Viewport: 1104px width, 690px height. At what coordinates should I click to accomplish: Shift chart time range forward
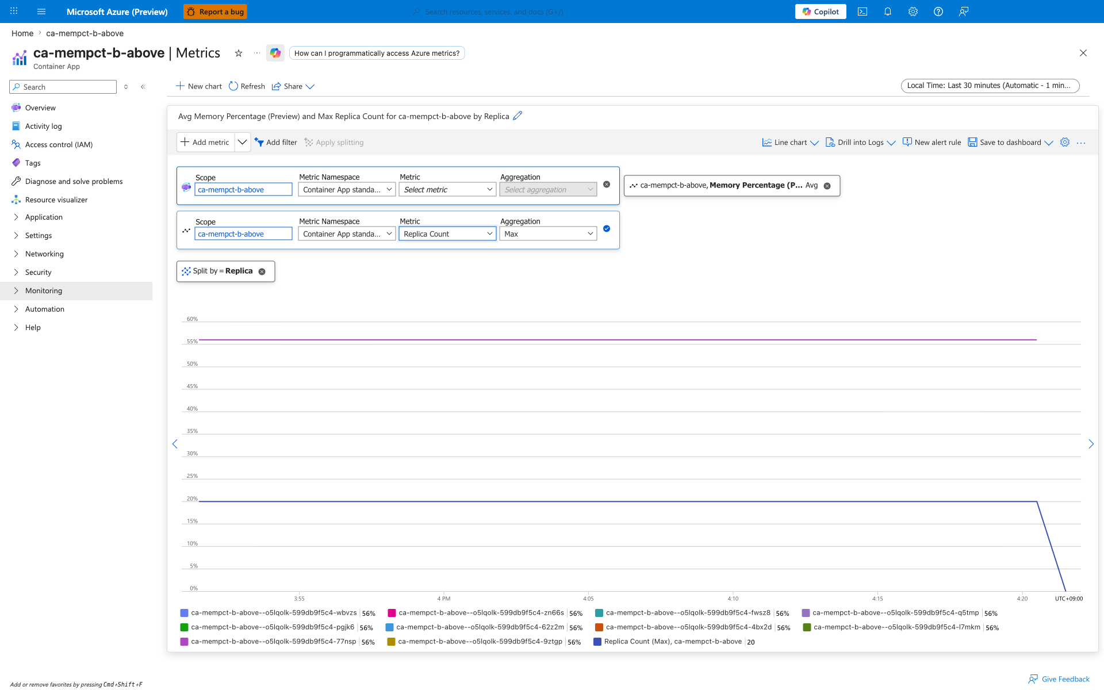(1091, 444)
